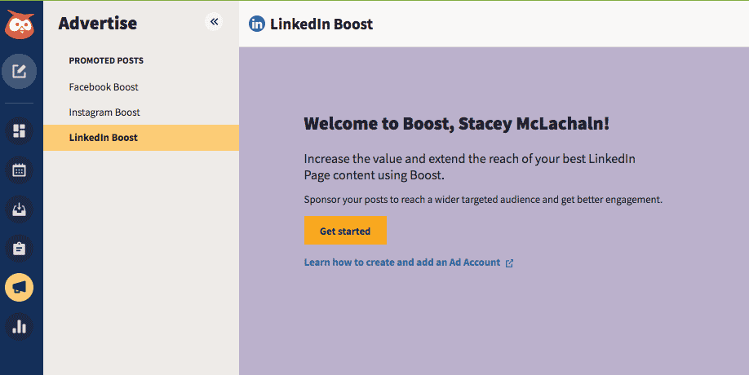Click the Get started button

[345, 231]
